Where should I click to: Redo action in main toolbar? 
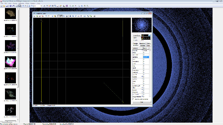tap(26, 6)
